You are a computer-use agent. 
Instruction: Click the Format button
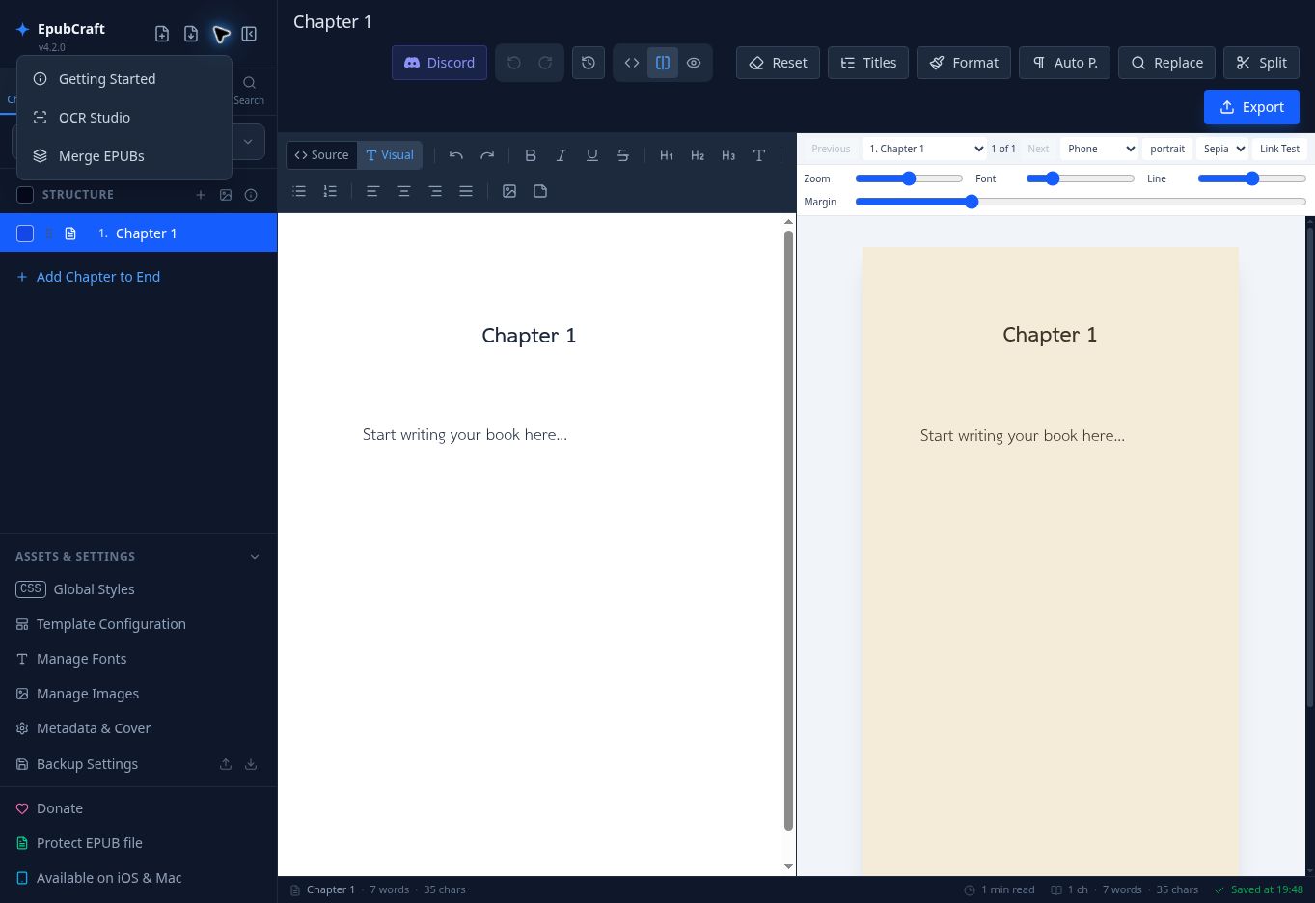[964, 63]
